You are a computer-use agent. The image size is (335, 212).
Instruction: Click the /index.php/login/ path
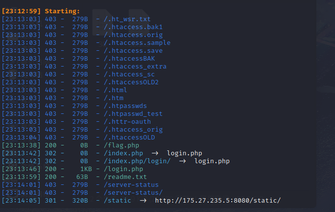tap(137, 161)
